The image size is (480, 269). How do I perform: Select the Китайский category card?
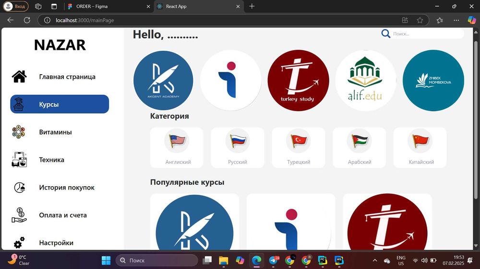pyautogui.click(x=420, y=147)
